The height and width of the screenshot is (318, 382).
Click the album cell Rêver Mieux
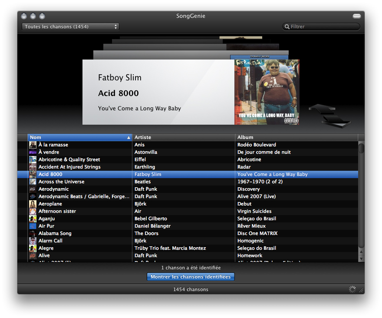pyautogui.click(x=251, y=226)
